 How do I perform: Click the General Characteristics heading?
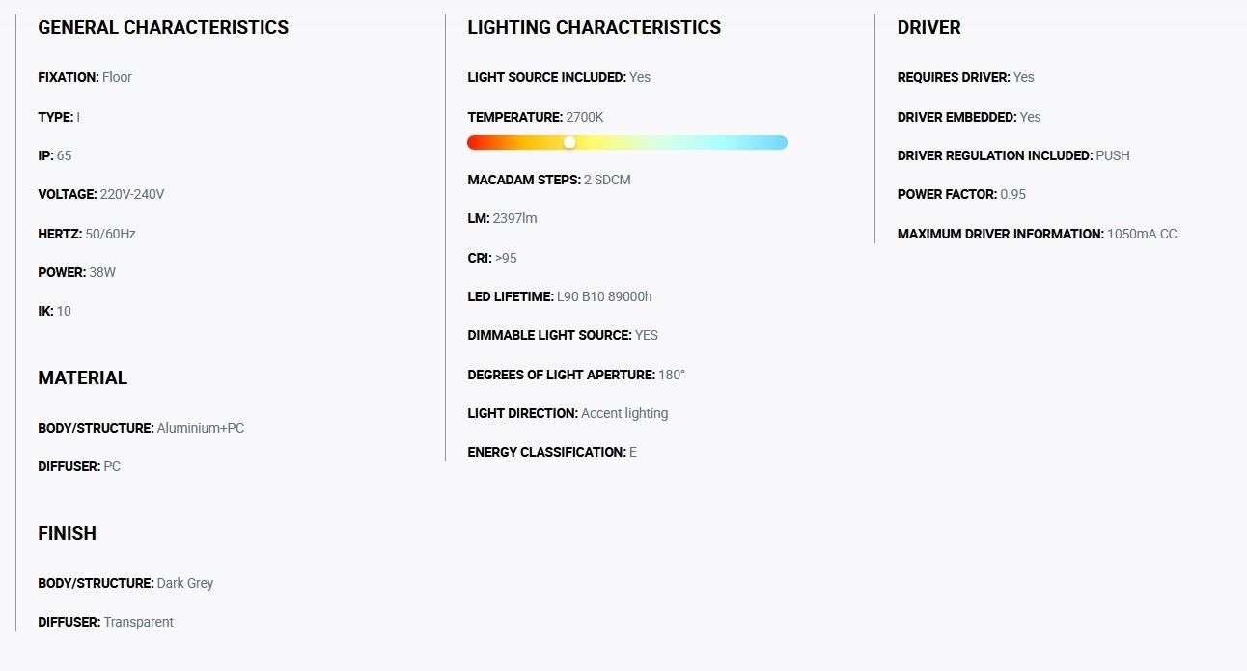pyautogui.click(x=163, y=28)
